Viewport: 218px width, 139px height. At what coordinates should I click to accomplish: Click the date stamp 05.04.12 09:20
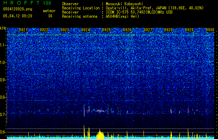click(x=18, y=16)
